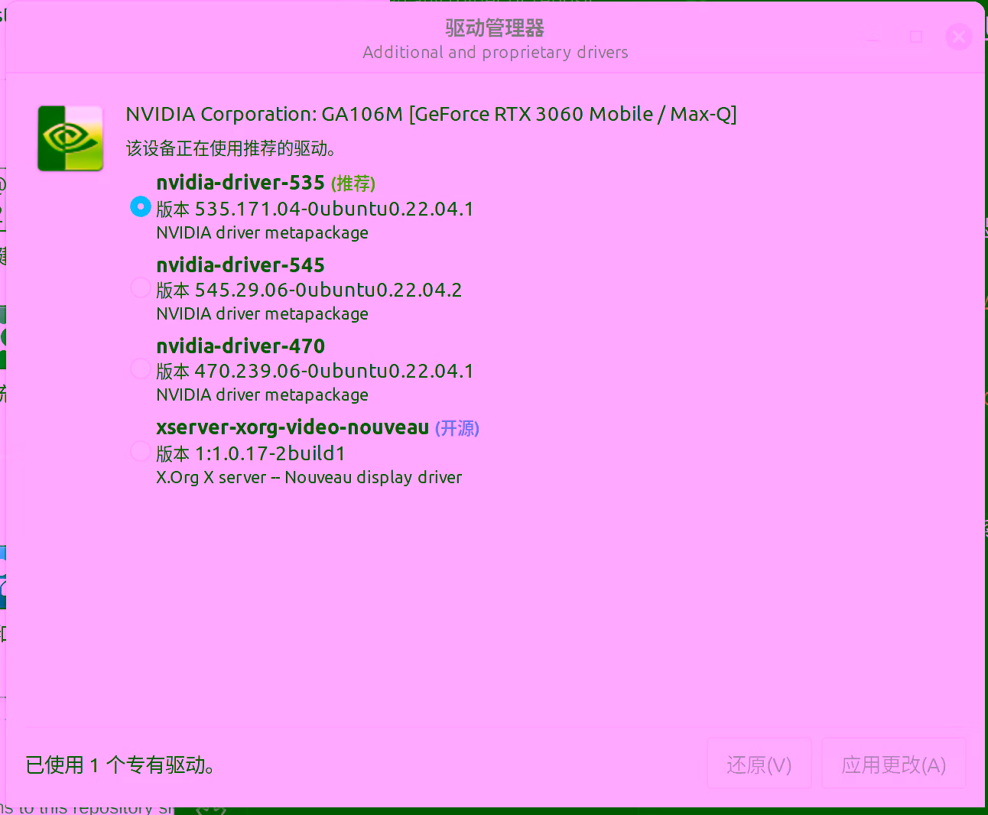This screenshot has height=815, width=988.
Task: Click the NVIDIA device logo icon
Action: (x=70, y=138)
